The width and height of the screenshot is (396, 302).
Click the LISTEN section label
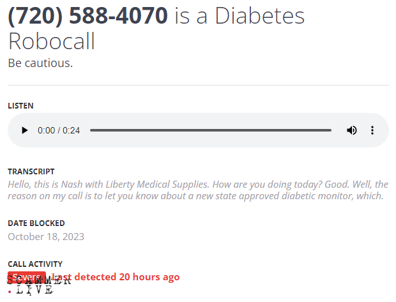pos(20,106)
